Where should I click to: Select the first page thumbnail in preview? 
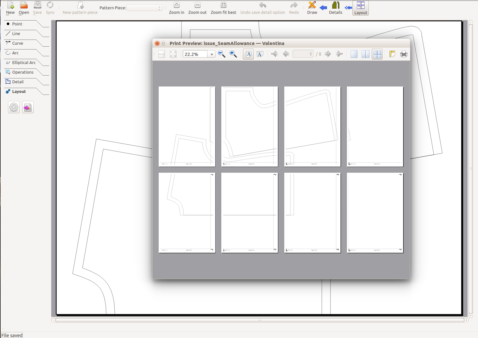[187, 126]
